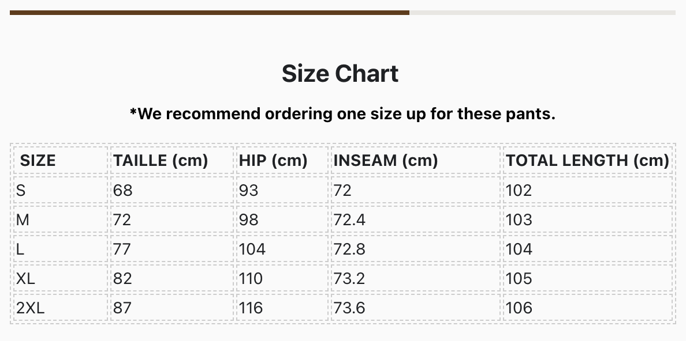686x341 pixels.
Task: Select the HIP (cm) column header
Action: click(x=273, y=160)
